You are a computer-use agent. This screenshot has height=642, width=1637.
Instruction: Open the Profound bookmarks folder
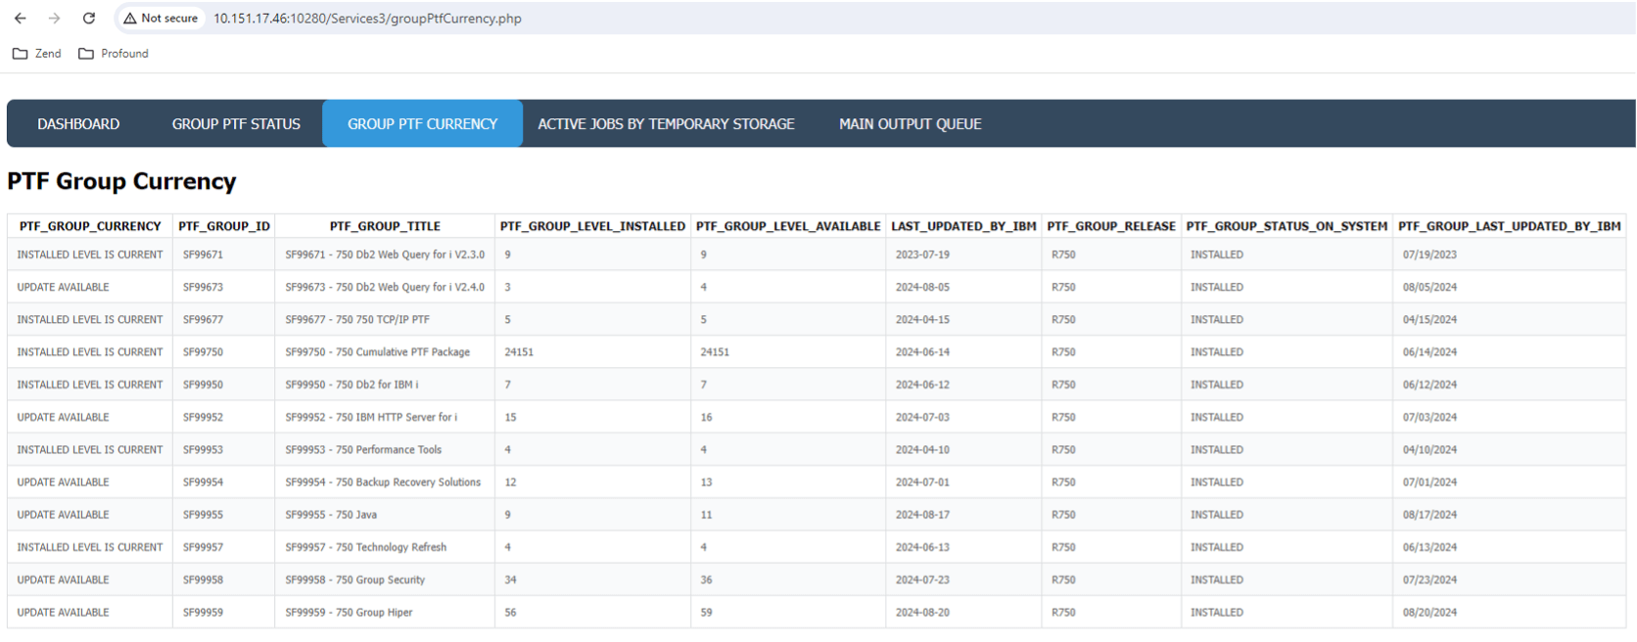(x=114, y=54)
